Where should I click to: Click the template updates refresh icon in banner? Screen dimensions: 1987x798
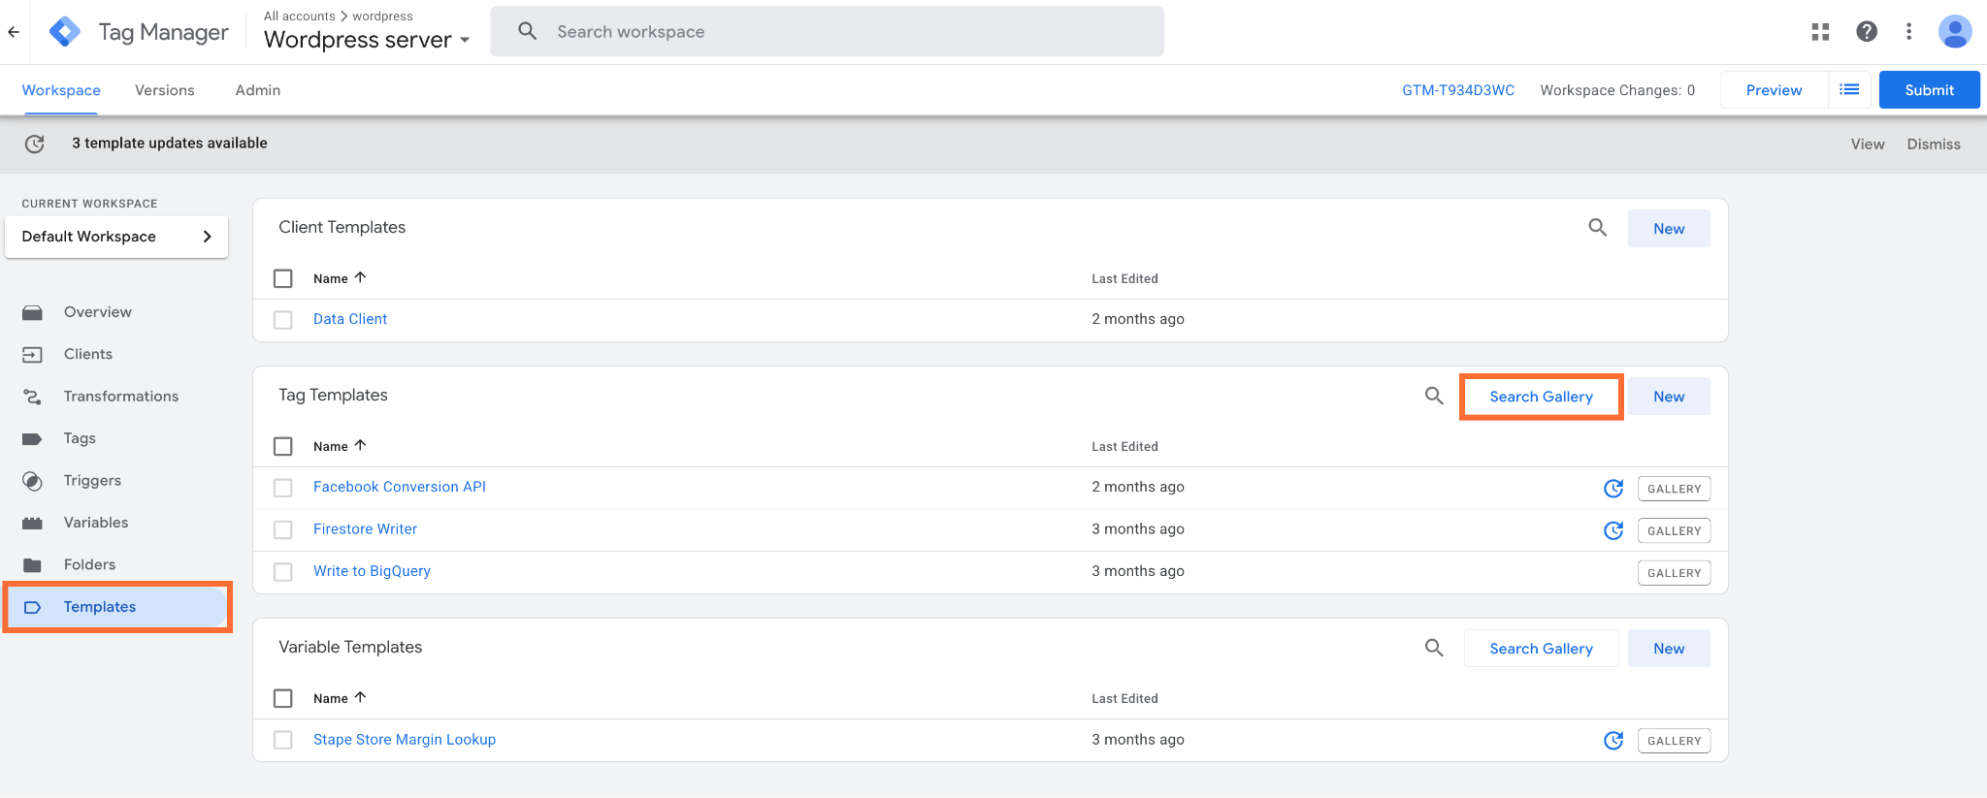(x=35, y=144)
